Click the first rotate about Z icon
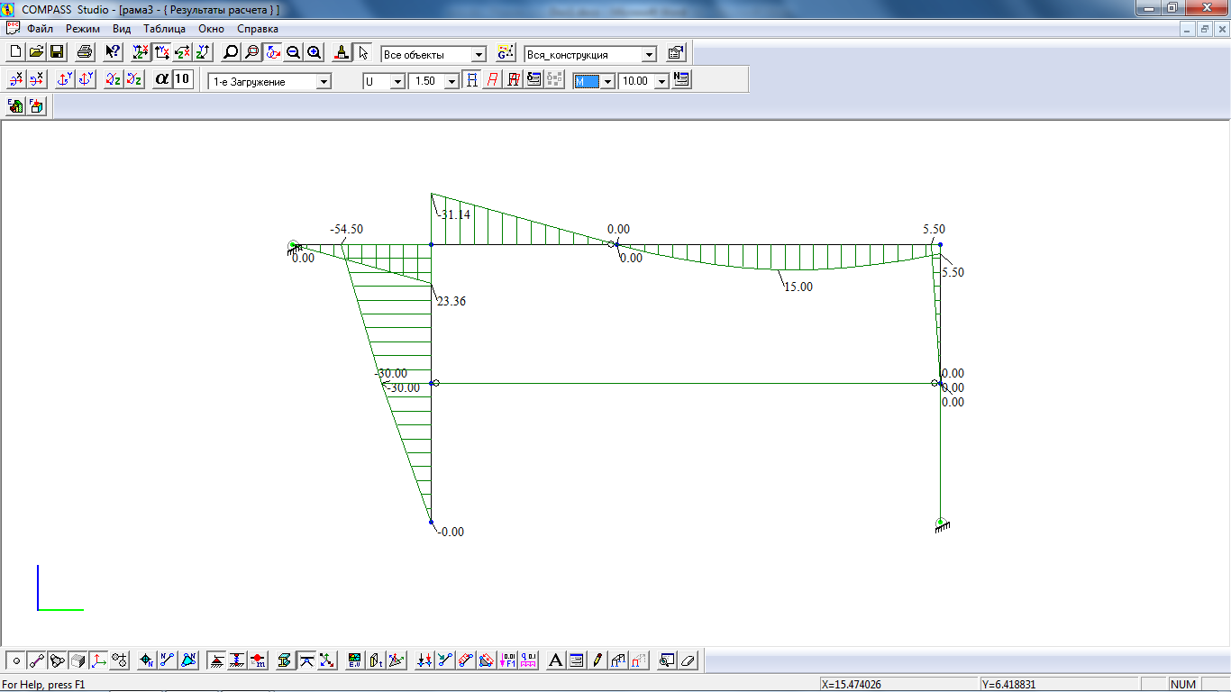Image resolution: width=1231 pixels, height=692 pixels. (x=113, y=79)
